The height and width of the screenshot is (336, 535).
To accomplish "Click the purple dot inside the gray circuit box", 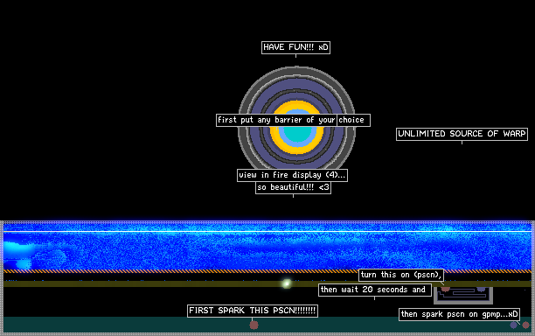I will 481,290.
